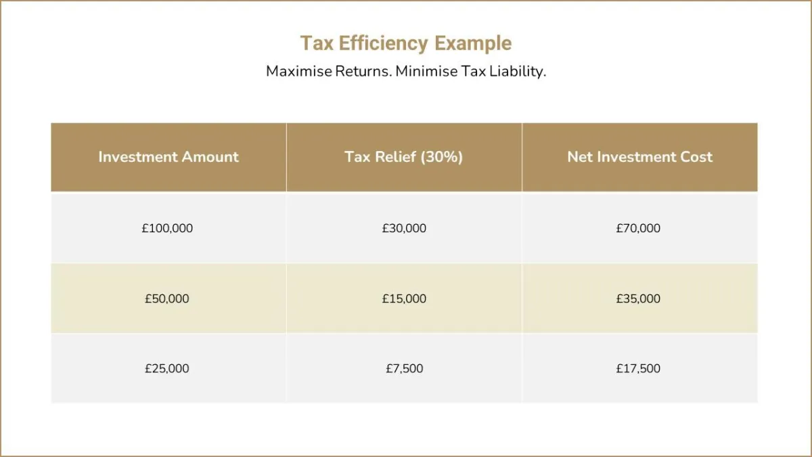Select the £17,500 net cost cell

[x=639, y=368]
